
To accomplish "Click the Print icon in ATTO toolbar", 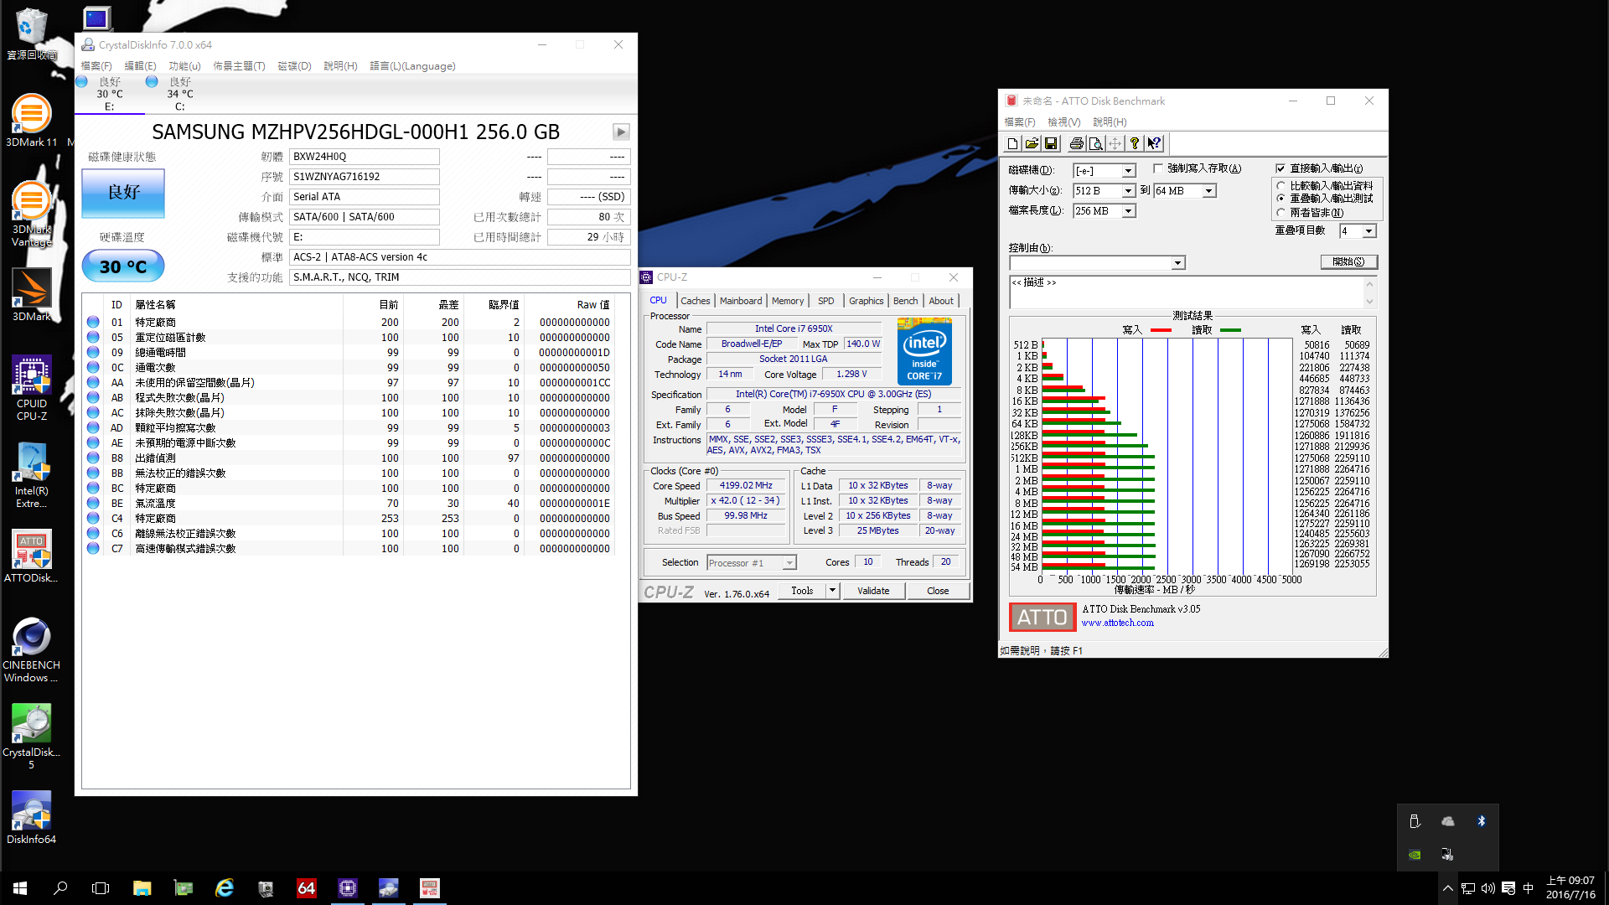I will (x=1077, y=144).
